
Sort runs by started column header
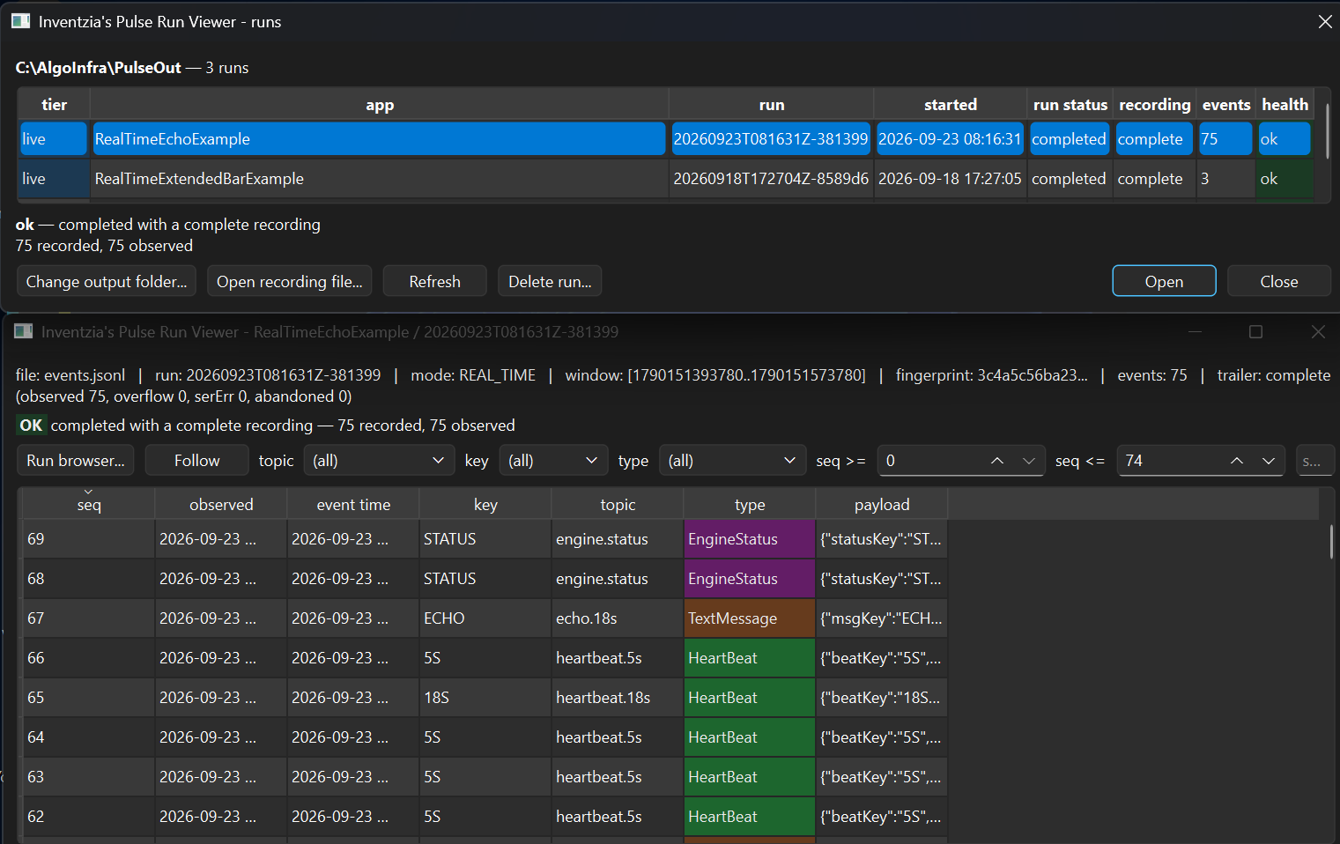[951, 104]
